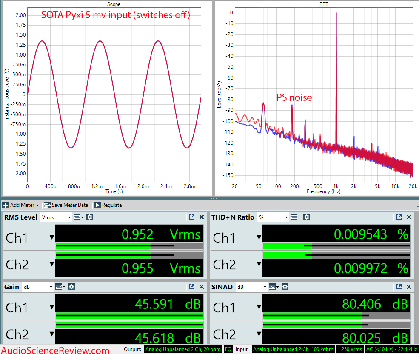This screenshot has height=354, width=419.
Task: Open THD+N Ratio settings gear
Action: pos(307,217)
